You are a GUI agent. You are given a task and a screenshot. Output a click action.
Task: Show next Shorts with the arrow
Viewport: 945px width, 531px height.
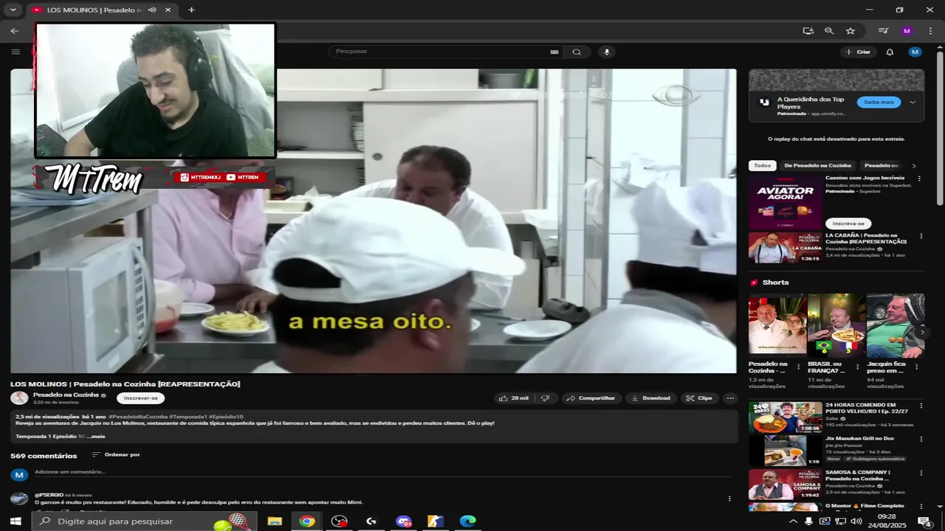921,333
